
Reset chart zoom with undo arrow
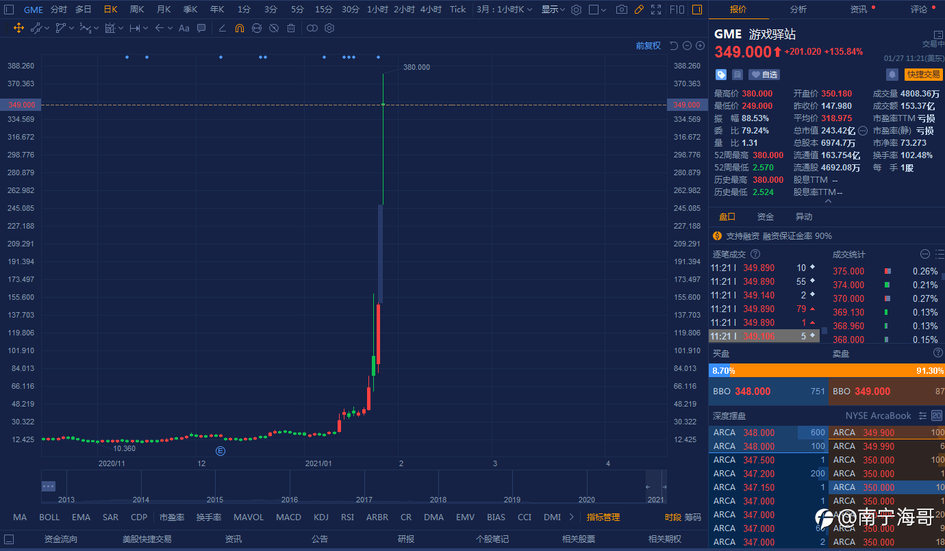pos(673,46)
